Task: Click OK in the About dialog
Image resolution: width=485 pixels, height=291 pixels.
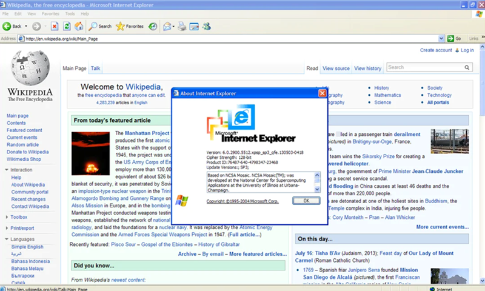Action: pos(306,201)
